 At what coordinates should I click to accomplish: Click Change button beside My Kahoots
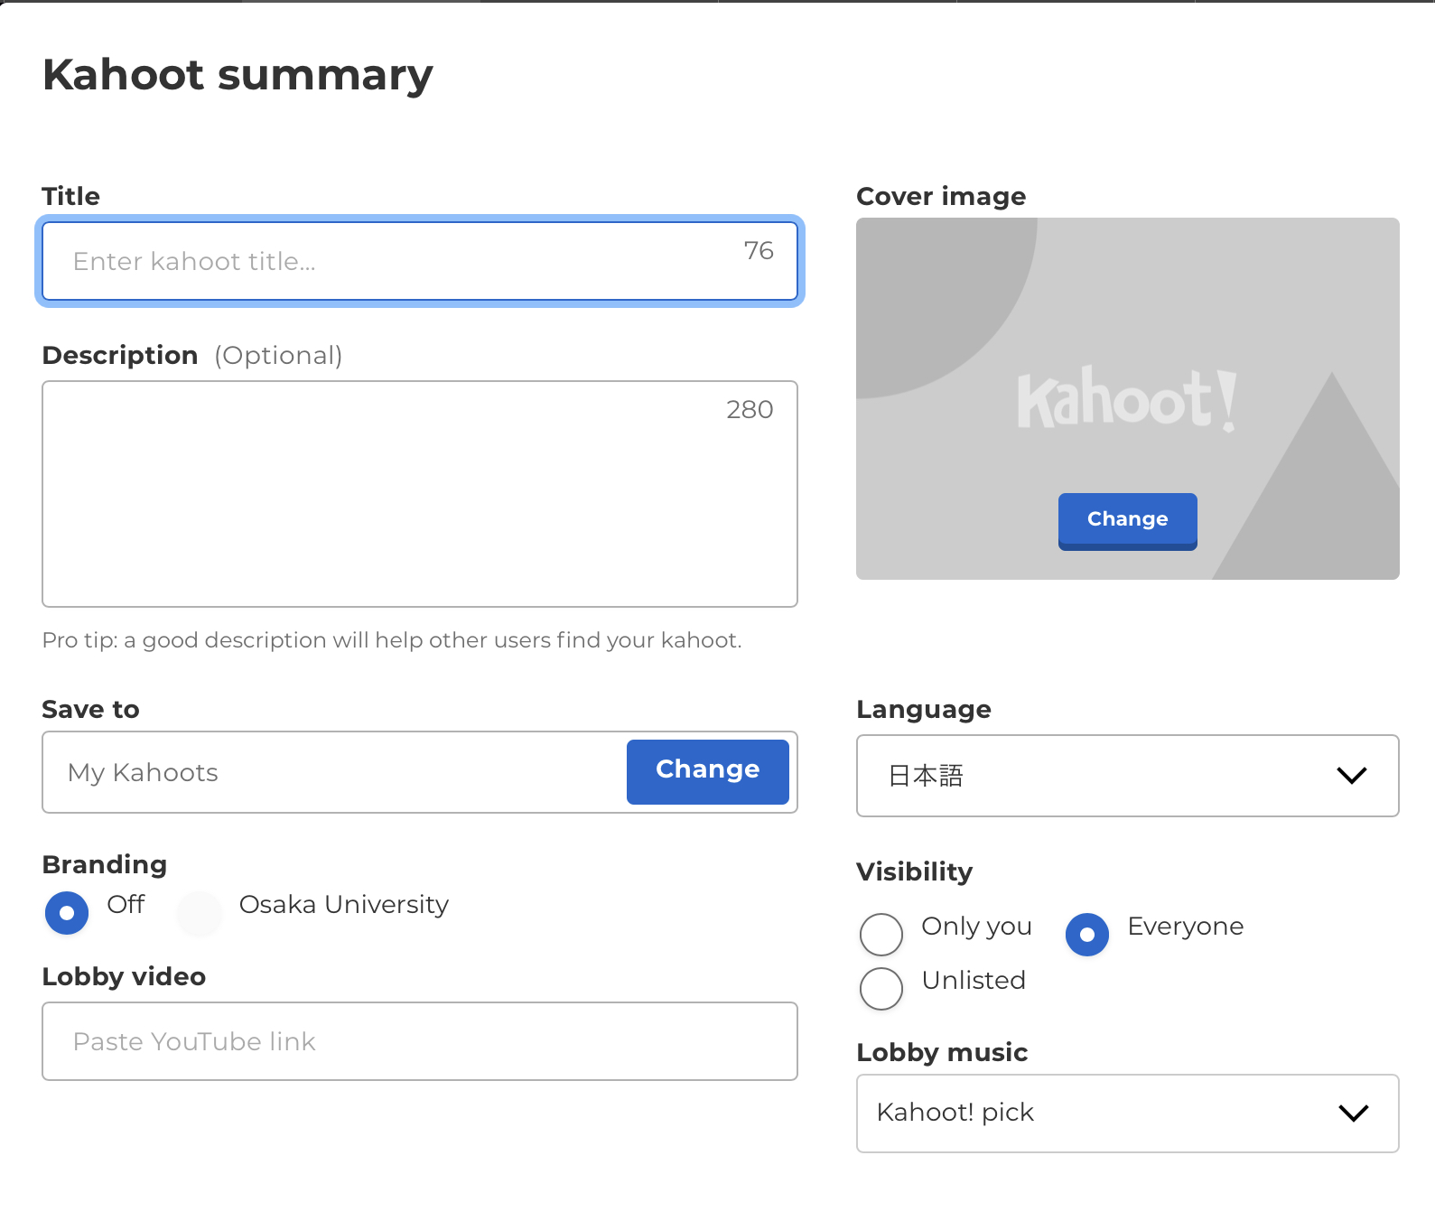coord(707,771)
